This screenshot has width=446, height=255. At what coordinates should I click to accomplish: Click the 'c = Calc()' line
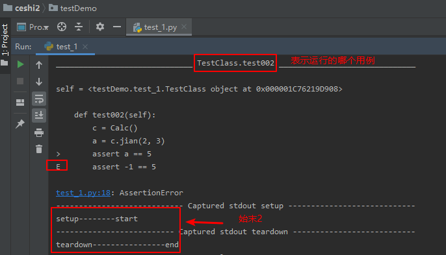tap(114, 128)
